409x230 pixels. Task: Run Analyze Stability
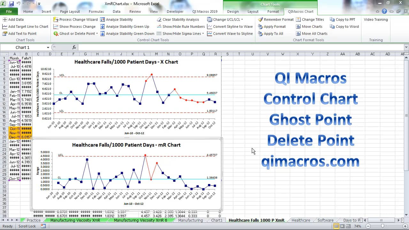click(x=116, y=19)
